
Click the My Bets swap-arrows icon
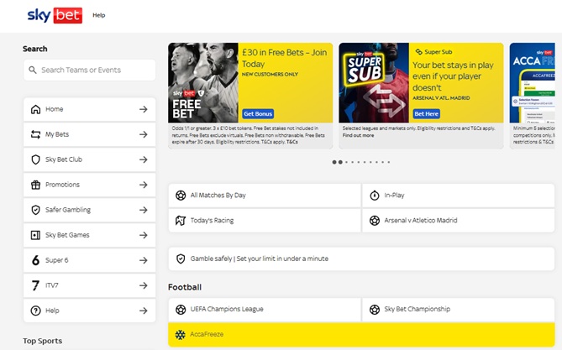(35, 134)
